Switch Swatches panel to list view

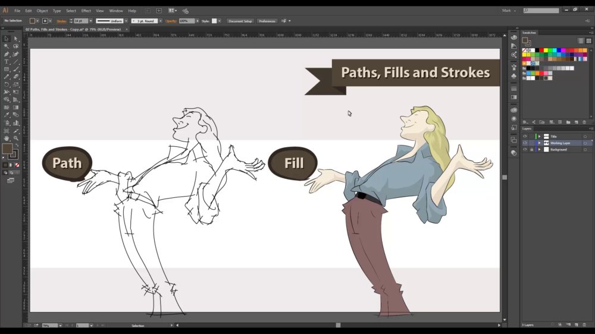coord(581,41)
